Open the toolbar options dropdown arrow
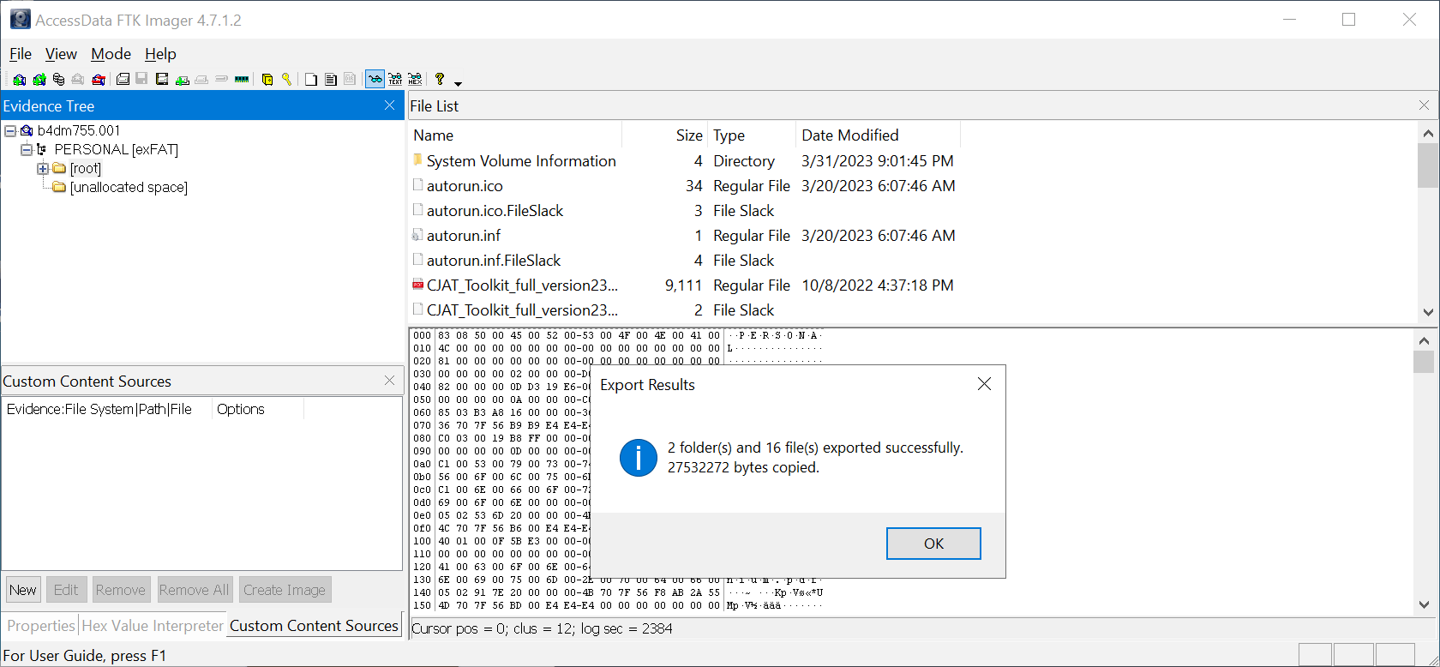Image resolution: width=1440 pixels, height=667 pixels. click(458, 83)
